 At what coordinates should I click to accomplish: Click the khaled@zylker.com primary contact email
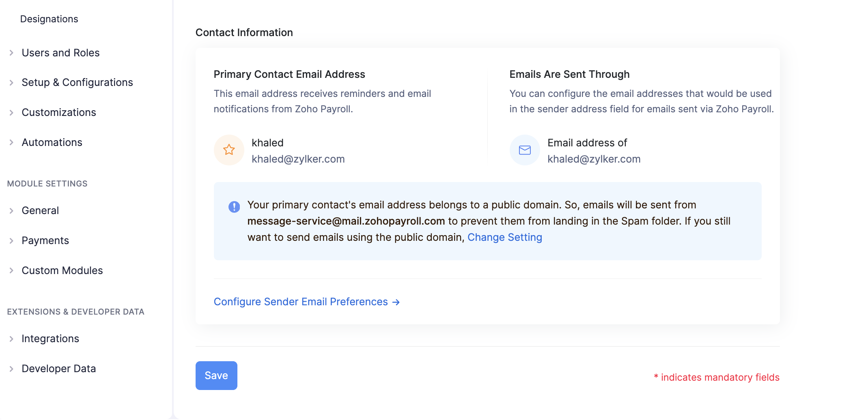pos(298,159)
